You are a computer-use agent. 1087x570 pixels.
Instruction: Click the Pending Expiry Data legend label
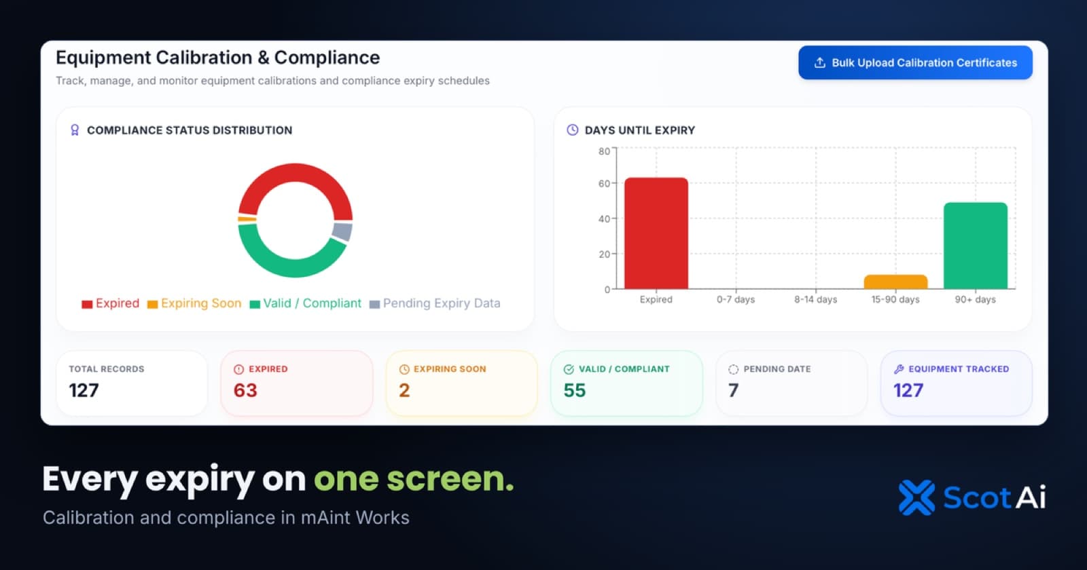(x=442, y=303)
